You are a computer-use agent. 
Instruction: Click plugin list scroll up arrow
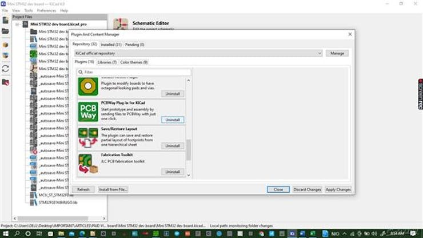(x=189, y=81)
